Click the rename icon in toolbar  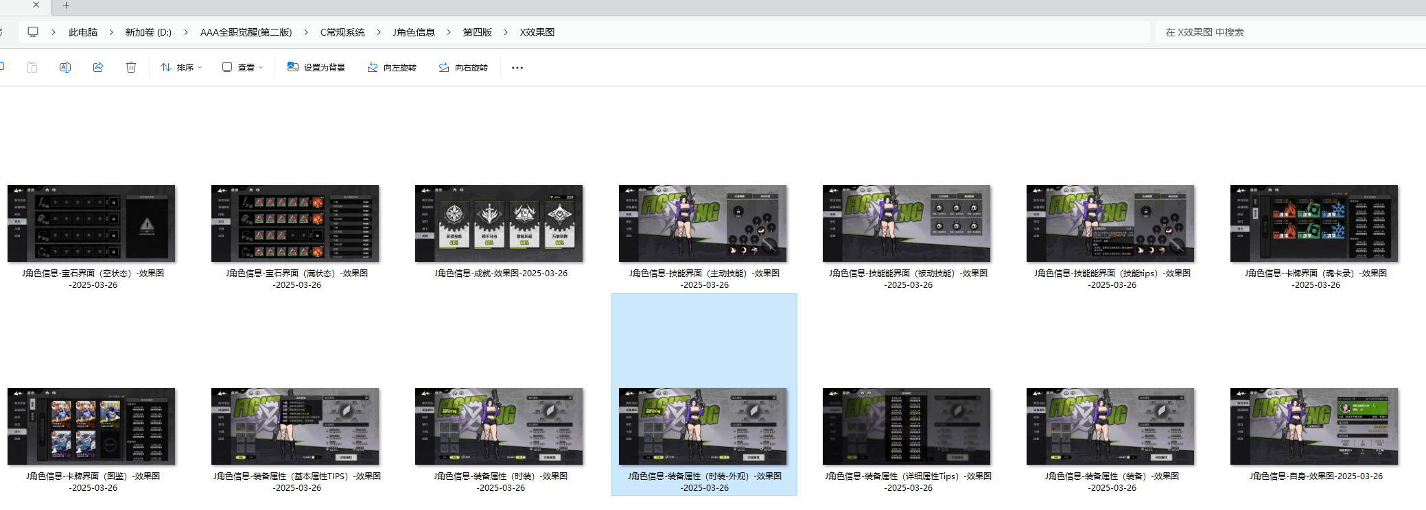(x=65, y=67)
